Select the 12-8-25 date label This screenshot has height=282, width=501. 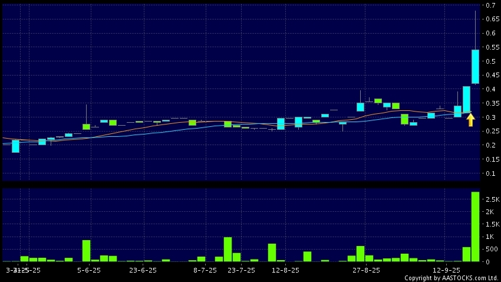(285, 270)
